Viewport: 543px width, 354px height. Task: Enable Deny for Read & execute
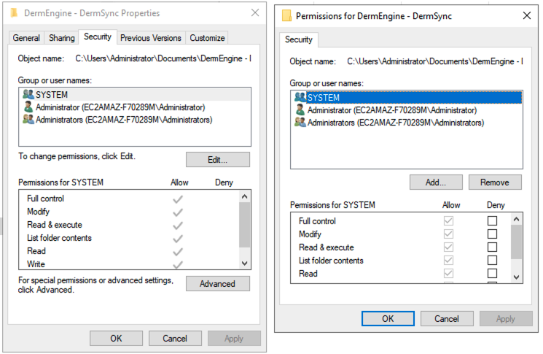click(493, 247)
